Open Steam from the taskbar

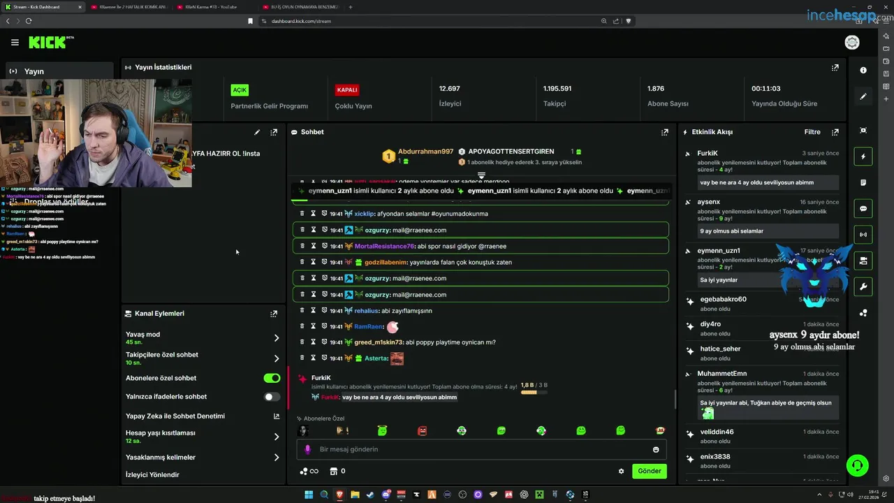[370, 495]
